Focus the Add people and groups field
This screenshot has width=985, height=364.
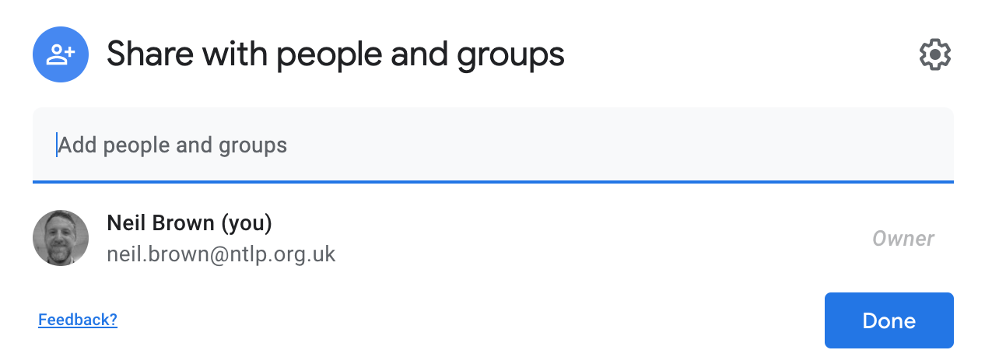[493, 145]
